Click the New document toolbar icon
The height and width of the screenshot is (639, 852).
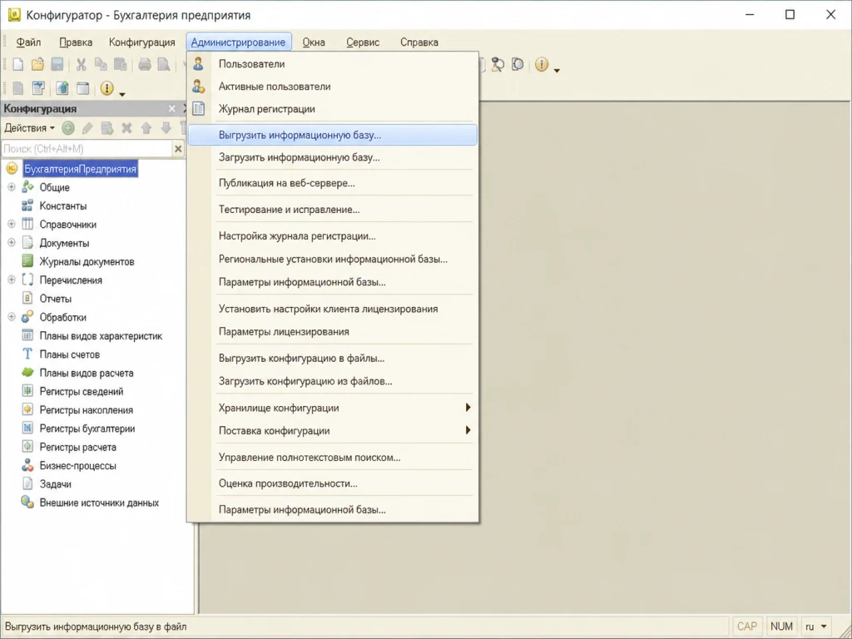pyautogui.click(x=18, y=65)
